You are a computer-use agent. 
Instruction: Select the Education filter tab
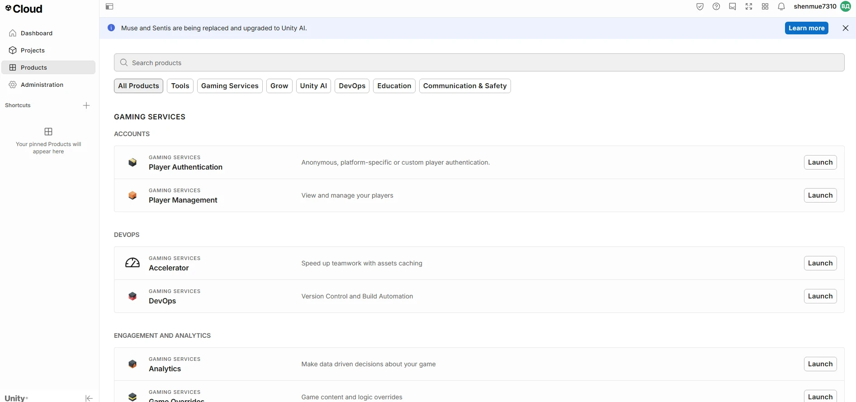point(394,86)
